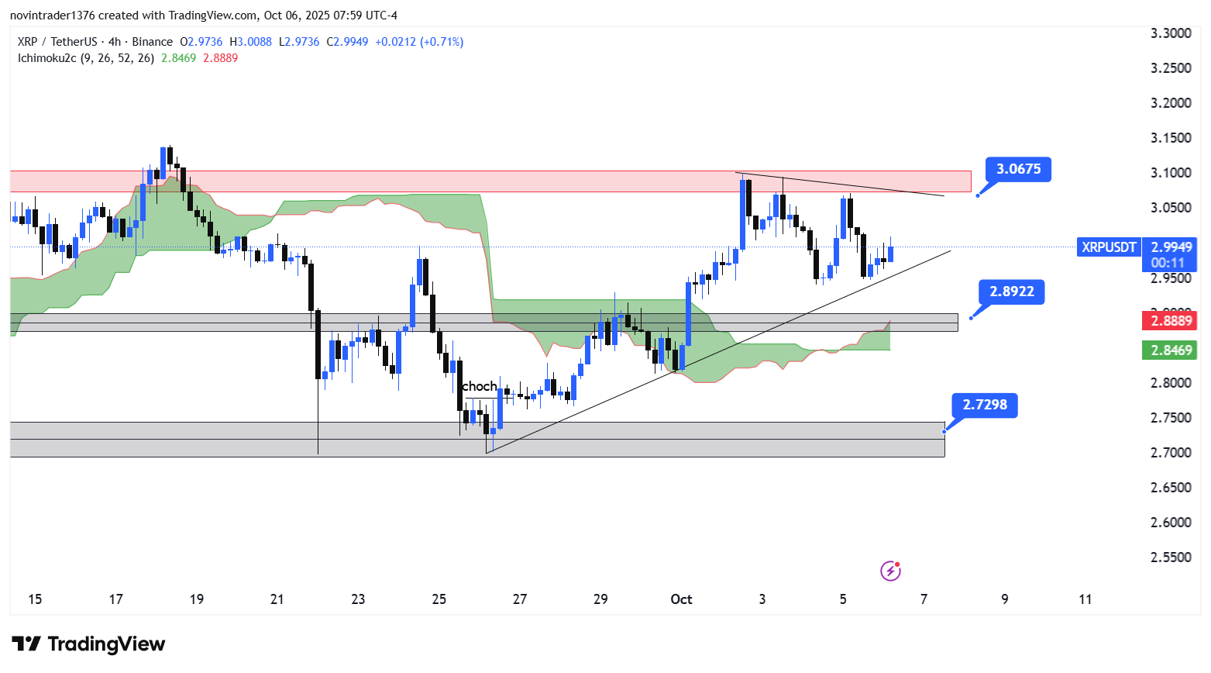The image size is (1211, 673).
Task: Select the 'choch' text annotation
Action: pos(480,386)
